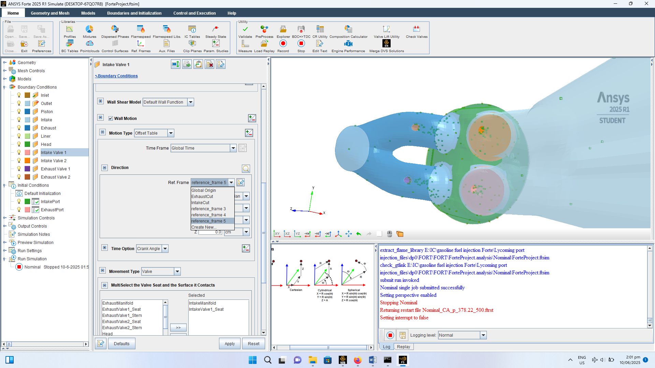Set view to XY plane
The image size is (655, 368).
click(x=277, y=234)
